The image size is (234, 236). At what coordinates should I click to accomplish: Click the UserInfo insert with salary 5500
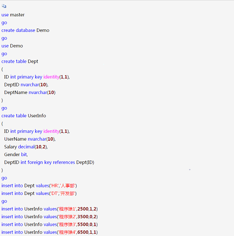tap(50, 224)
